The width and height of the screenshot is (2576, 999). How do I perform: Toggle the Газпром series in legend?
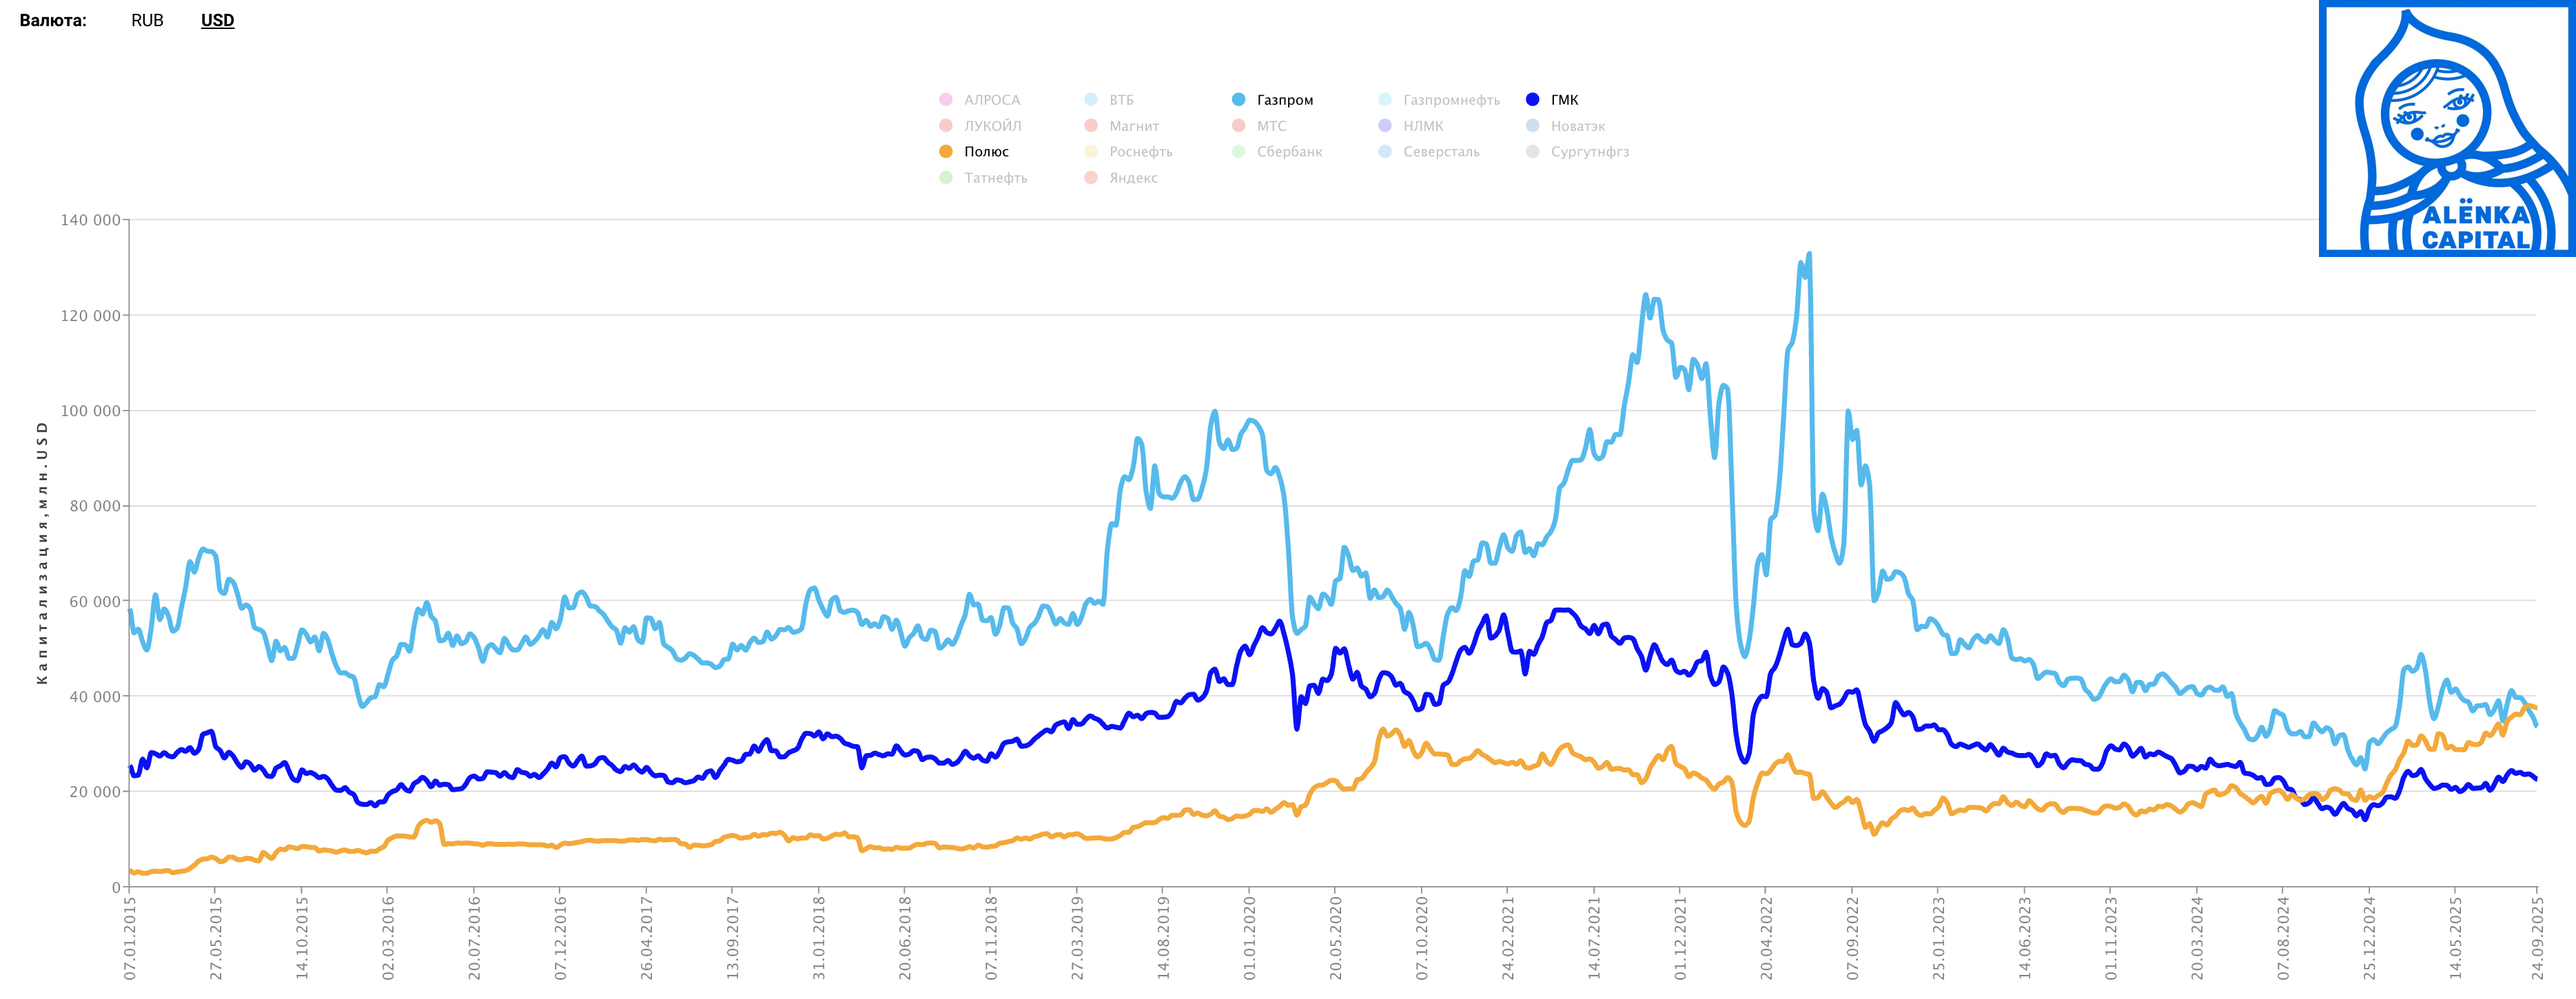(x=1284, y=100)
